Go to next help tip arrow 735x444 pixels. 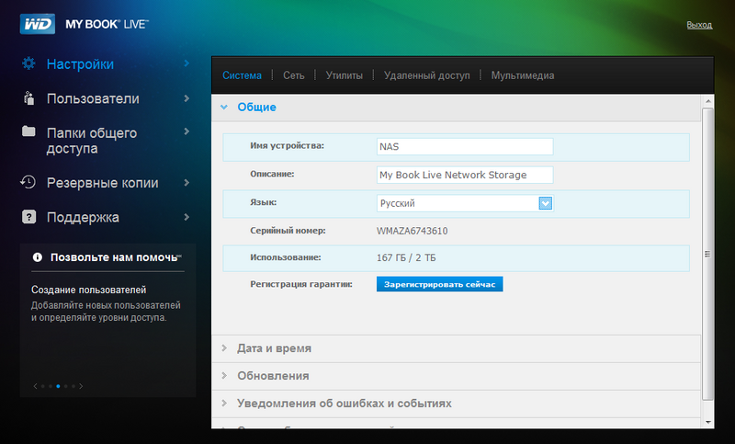(x=81, y=386)
